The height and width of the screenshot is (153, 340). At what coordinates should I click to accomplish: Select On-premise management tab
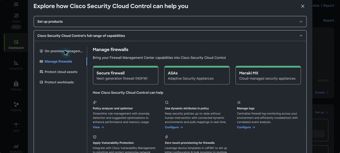coord(61,51)
